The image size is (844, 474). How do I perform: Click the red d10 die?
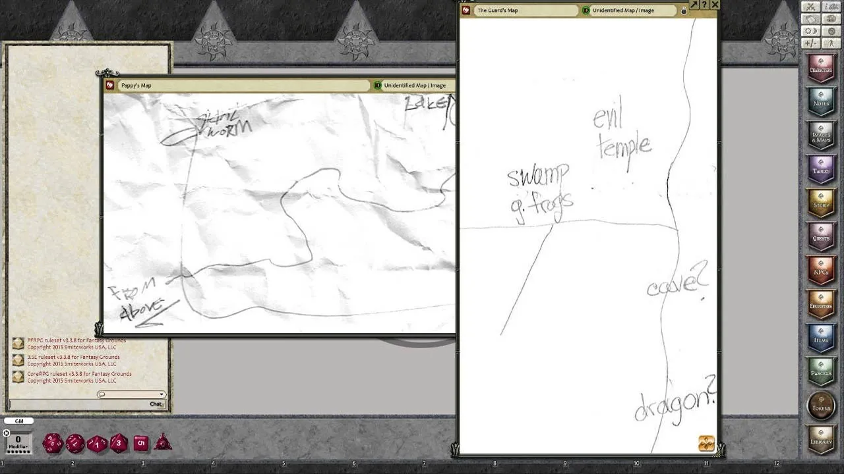[97, 443]
